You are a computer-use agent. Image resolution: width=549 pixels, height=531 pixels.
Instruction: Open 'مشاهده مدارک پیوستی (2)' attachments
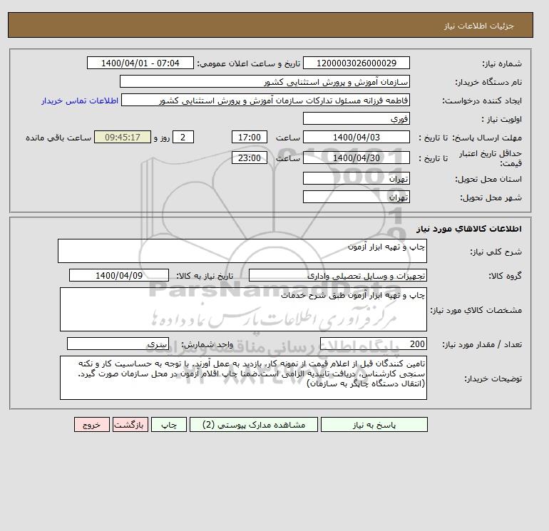click(254, 424)
